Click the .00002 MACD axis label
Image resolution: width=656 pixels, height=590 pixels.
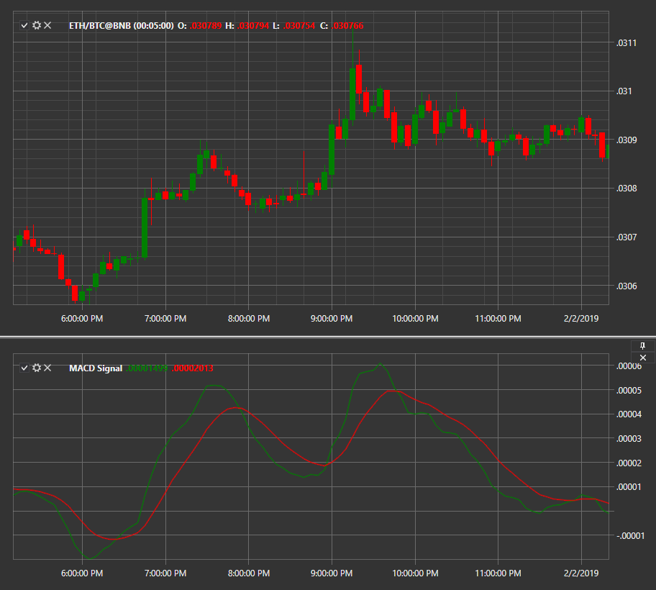[x=629, y=463]
